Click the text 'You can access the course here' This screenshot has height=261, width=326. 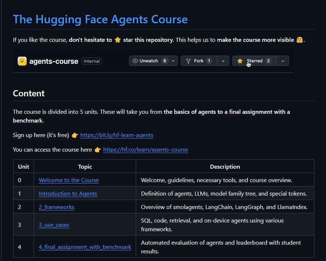[52, 150]
